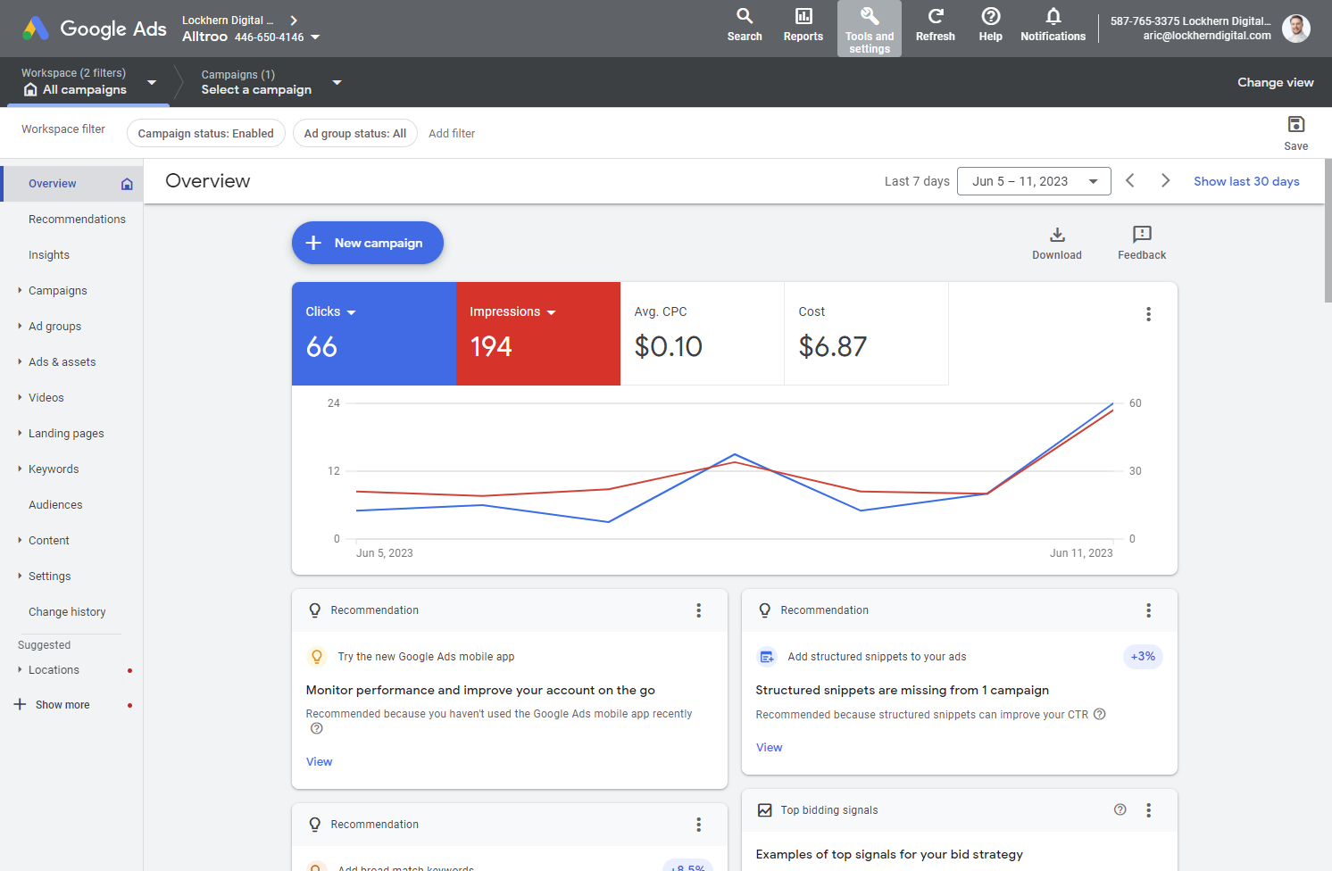Expand the account hierarchy chevron next to Lockhern Digital
The image size is (1332, 871).
click(294, 20)
